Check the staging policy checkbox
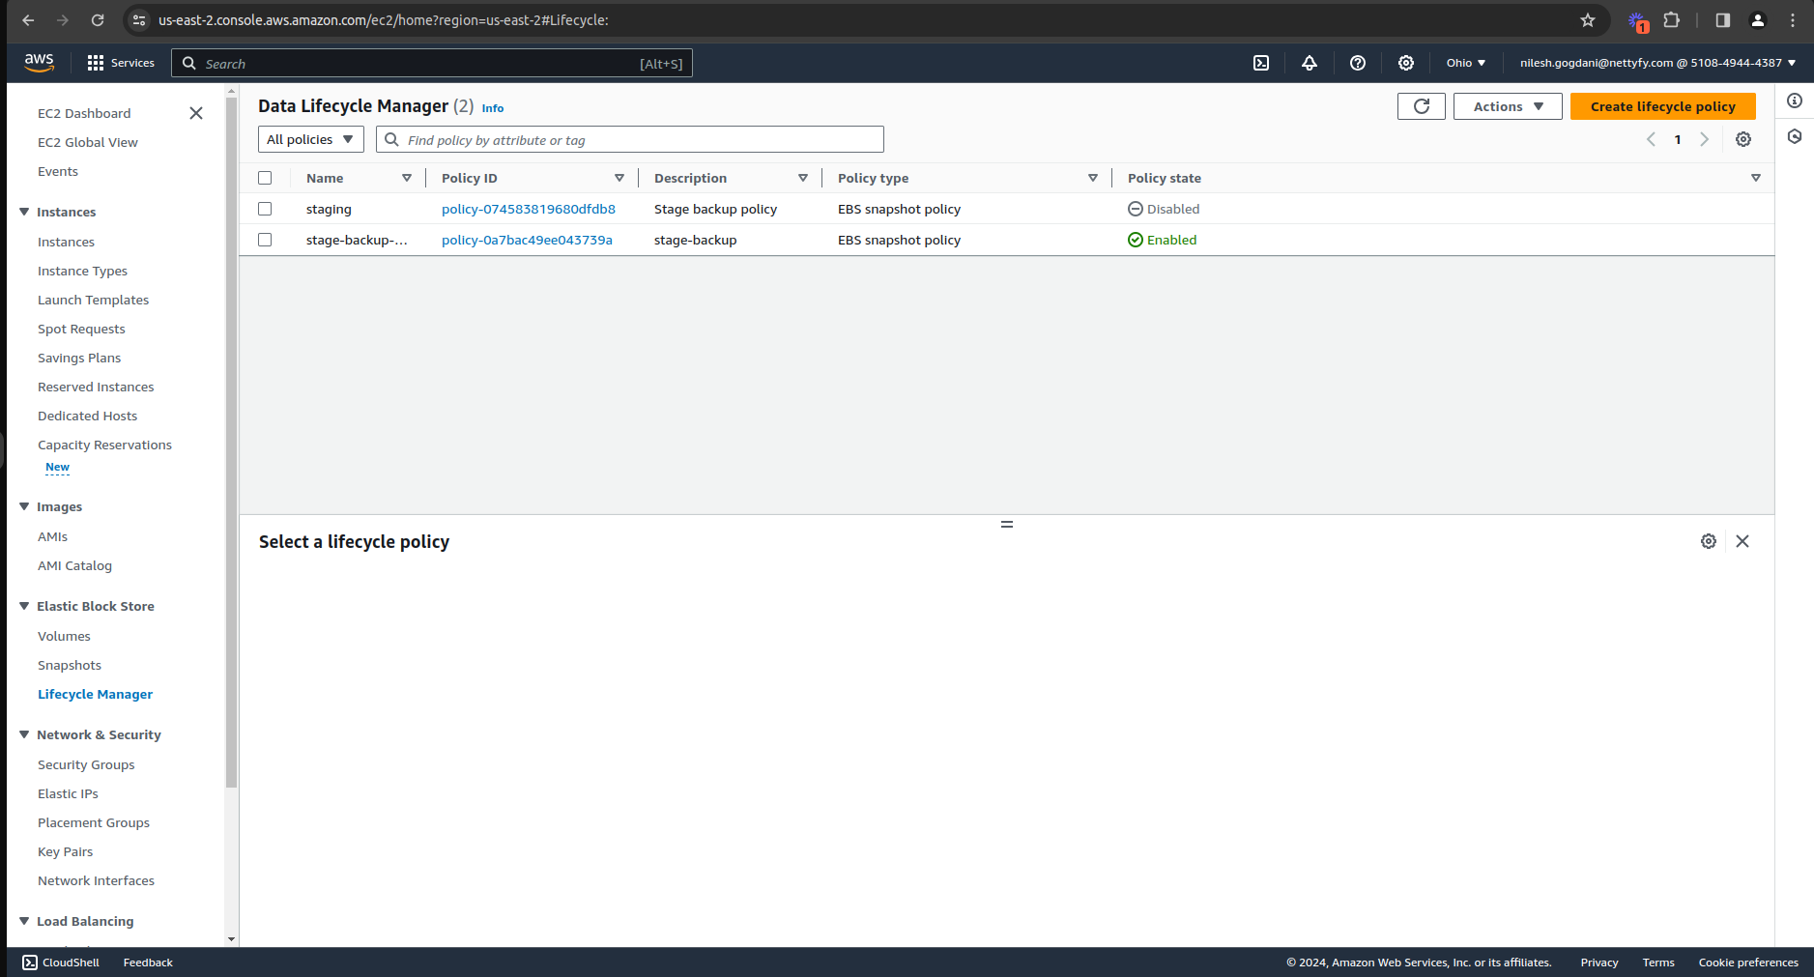1814x977 pixels. tap(265, 209)
